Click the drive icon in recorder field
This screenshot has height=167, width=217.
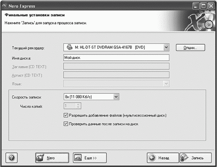coord(69,47)
